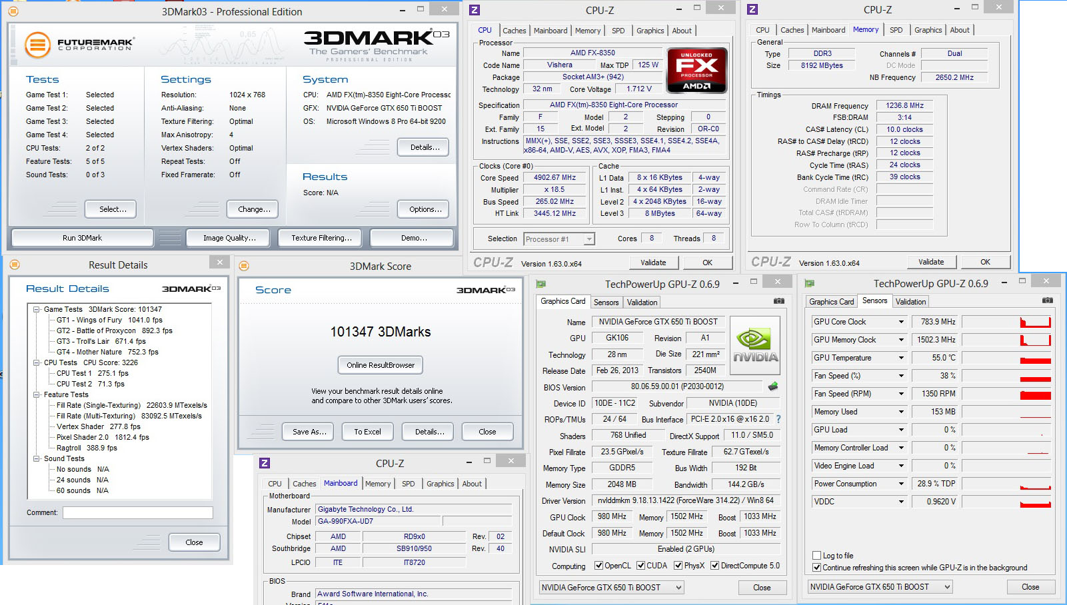Collapse the CPU Tests tree node
Image resolution: width=1067 pixels, height=605 pixels.
(37, 362)
